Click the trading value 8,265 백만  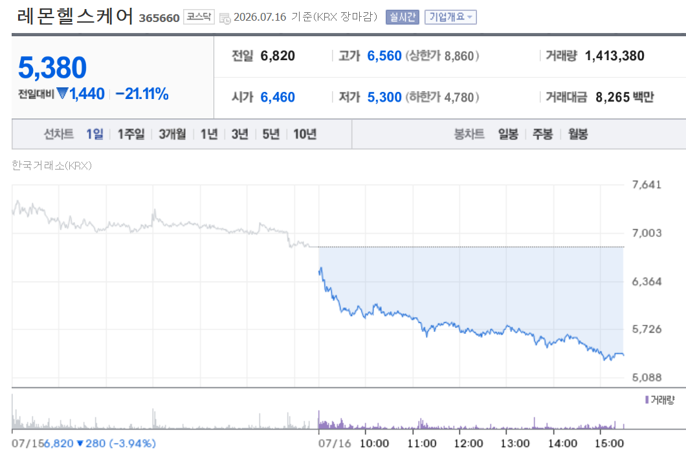(x=625, y=97)
